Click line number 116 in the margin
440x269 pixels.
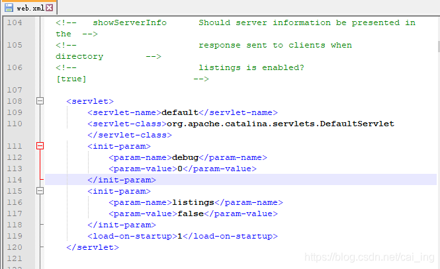(x=15, y=202)
